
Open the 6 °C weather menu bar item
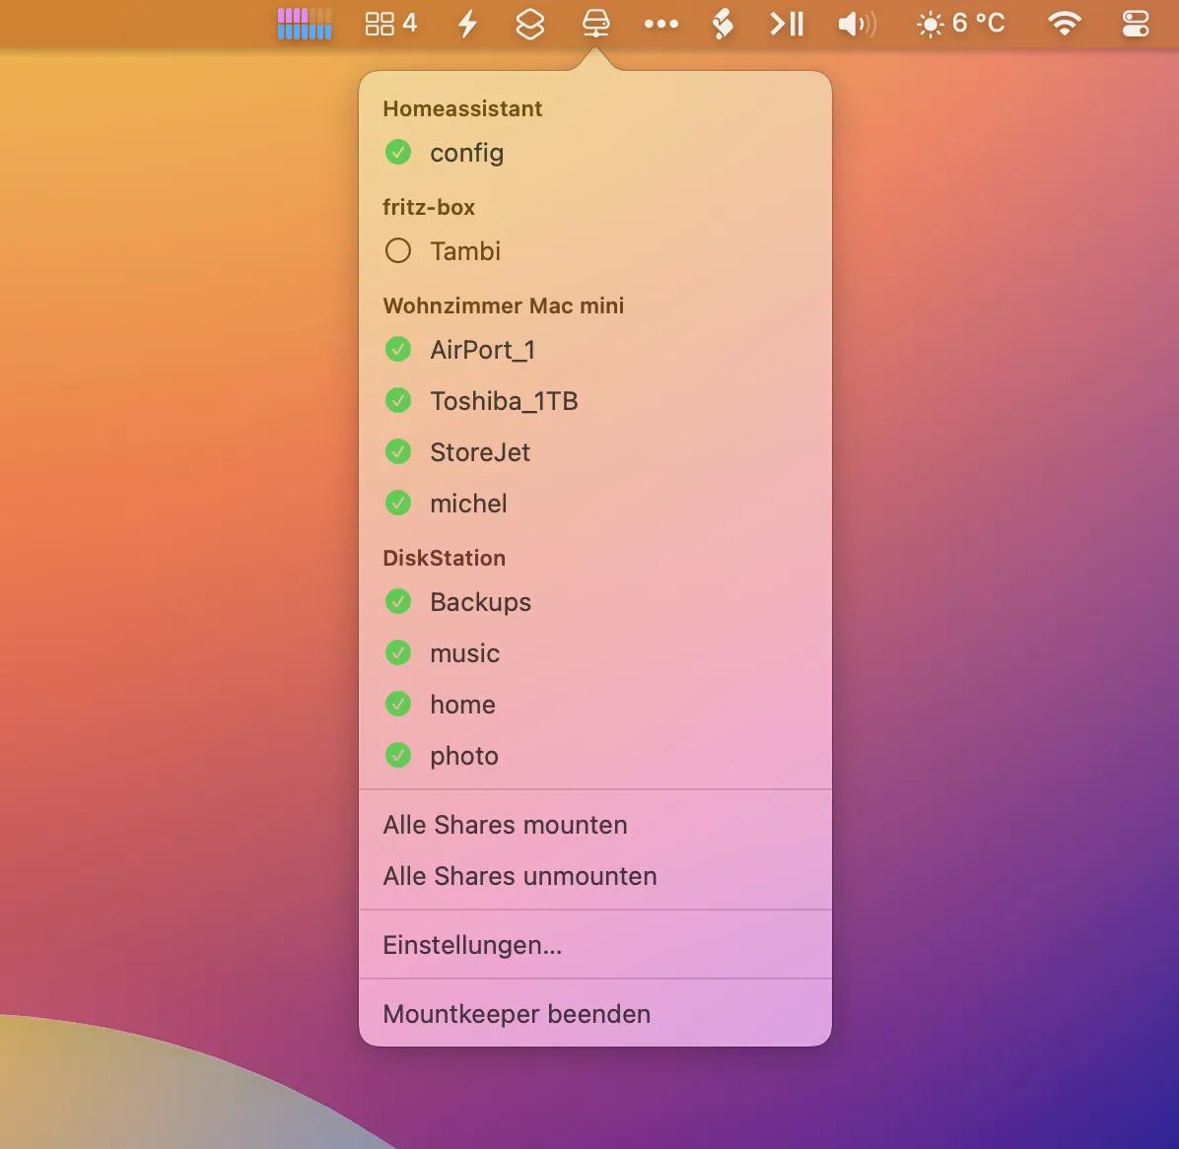960,24
